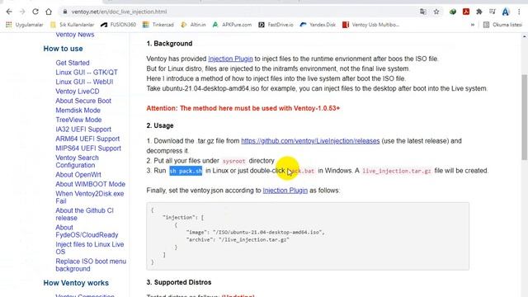
Task: Click the red Attention Ventoy-1.0.53+ warning
Action: [243, 108]
